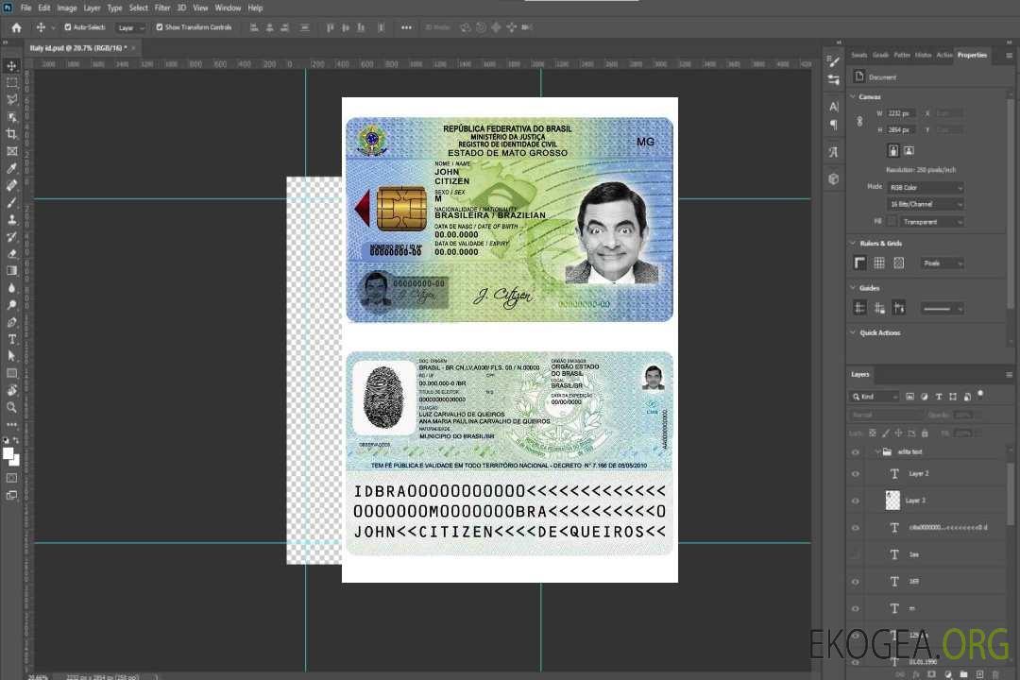Select the Clone Stamp tool

coord(11,220)
